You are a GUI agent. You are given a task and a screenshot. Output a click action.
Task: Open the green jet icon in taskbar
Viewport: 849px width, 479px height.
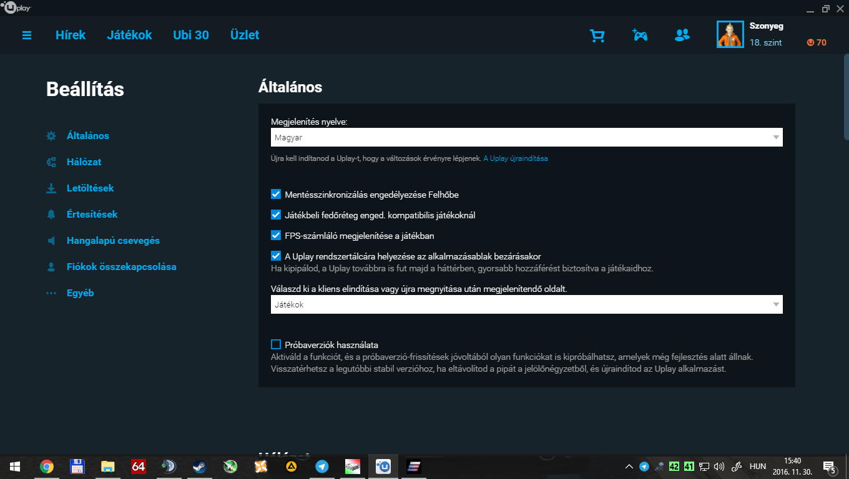[x=230, y=466]
